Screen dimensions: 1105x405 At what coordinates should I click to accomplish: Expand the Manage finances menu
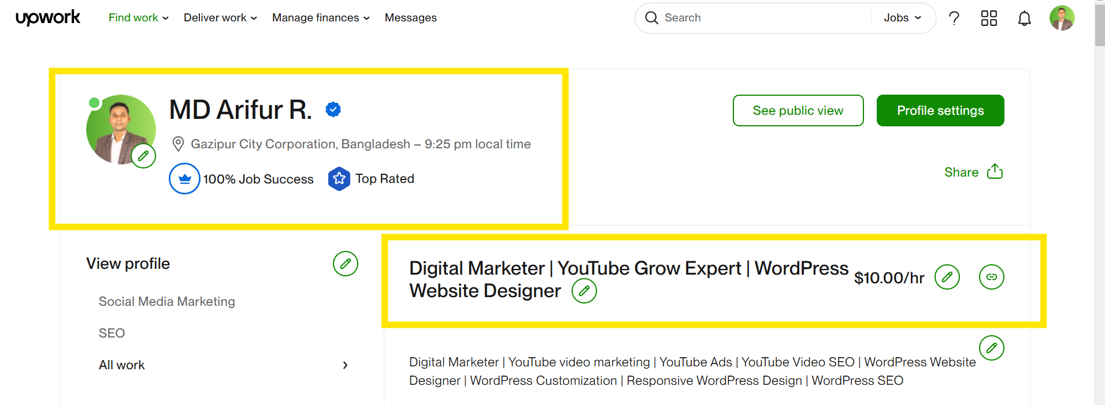(x=321, y=18)
